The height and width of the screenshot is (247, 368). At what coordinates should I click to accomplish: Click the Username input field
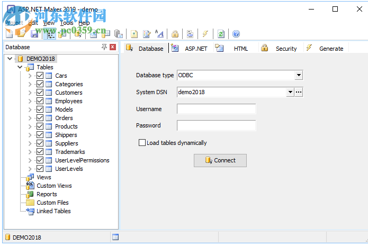216,109
